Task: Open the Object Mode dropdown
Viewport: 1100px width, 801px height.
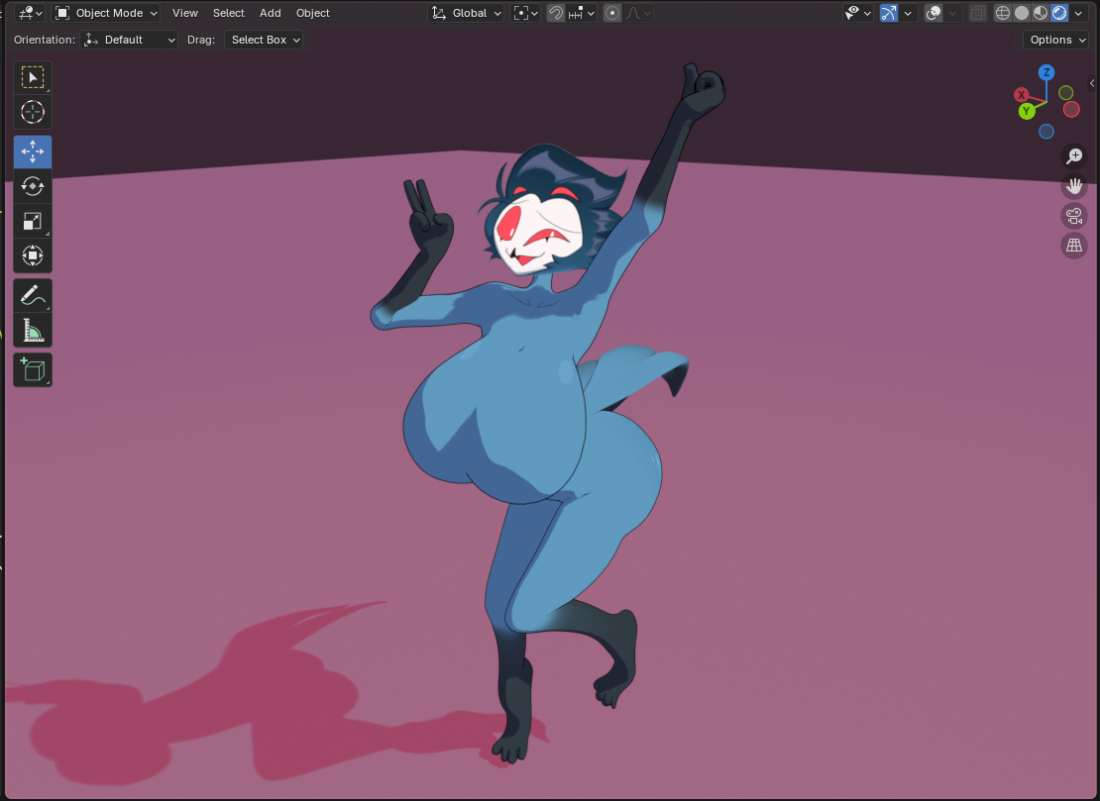Action: 107,13
